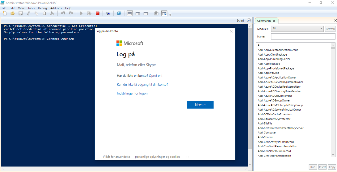Close the Commands add-on pane

(335, 20)
